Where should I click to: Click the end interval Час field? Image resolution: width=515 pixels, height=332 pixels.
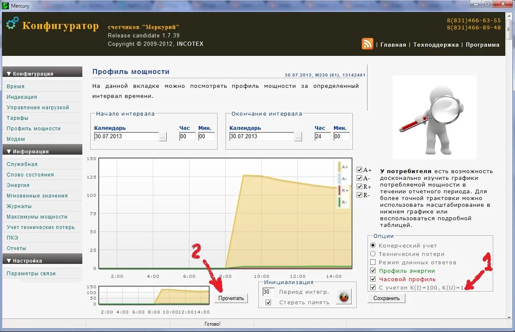tap(323, 137)
